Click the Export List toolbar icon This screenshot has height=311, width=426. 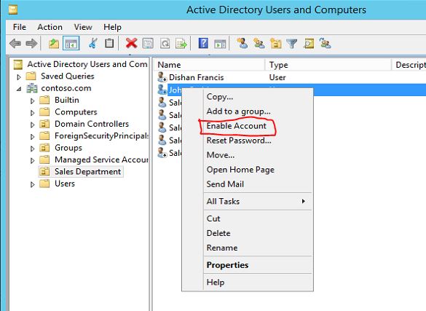tap(181, 43)
